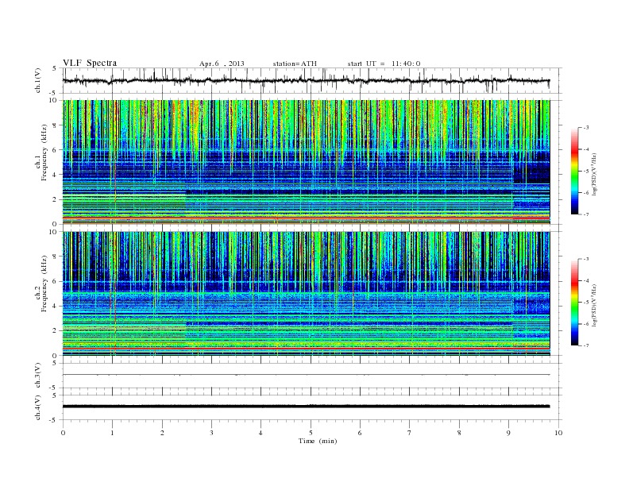
Task: Click time axis tick label "5"
Action: 311,433
